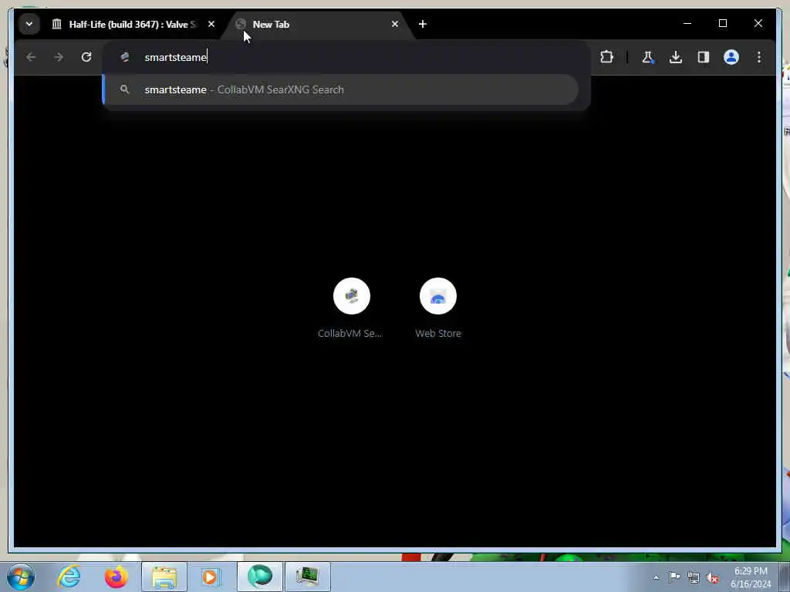Screen dimensions: 790x592
Task: Open the CollabVM Se... shortcut
Action: click(x=351, y=308)
